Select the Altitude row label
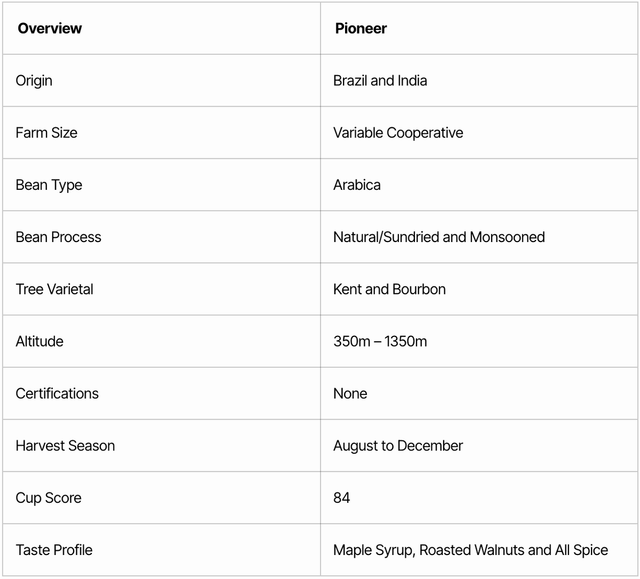The height and width of the screenshot is (579, 640). coord(39,341)
